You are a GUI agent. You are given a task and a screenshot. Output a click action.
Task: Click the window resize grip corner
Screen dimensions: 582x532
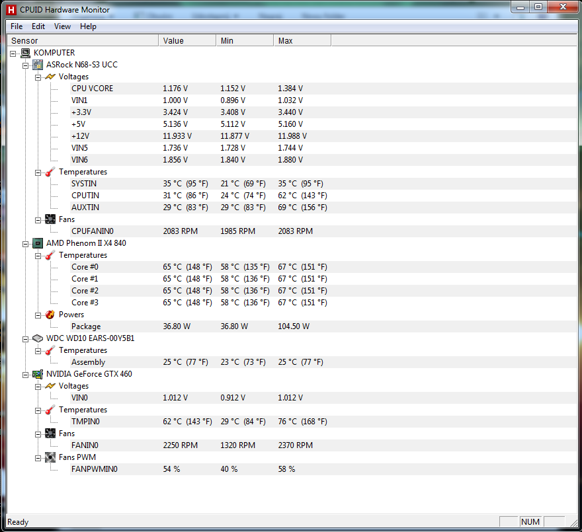click(573, 522)
